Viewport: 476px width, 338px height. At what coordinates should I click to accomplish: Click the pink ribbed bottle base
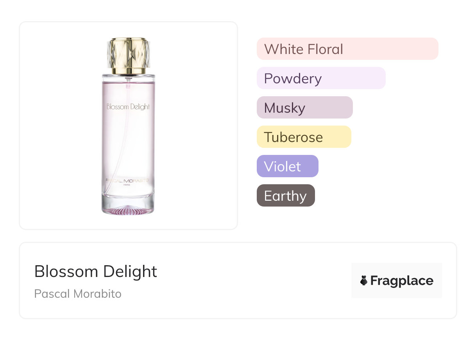coord(128,210)
